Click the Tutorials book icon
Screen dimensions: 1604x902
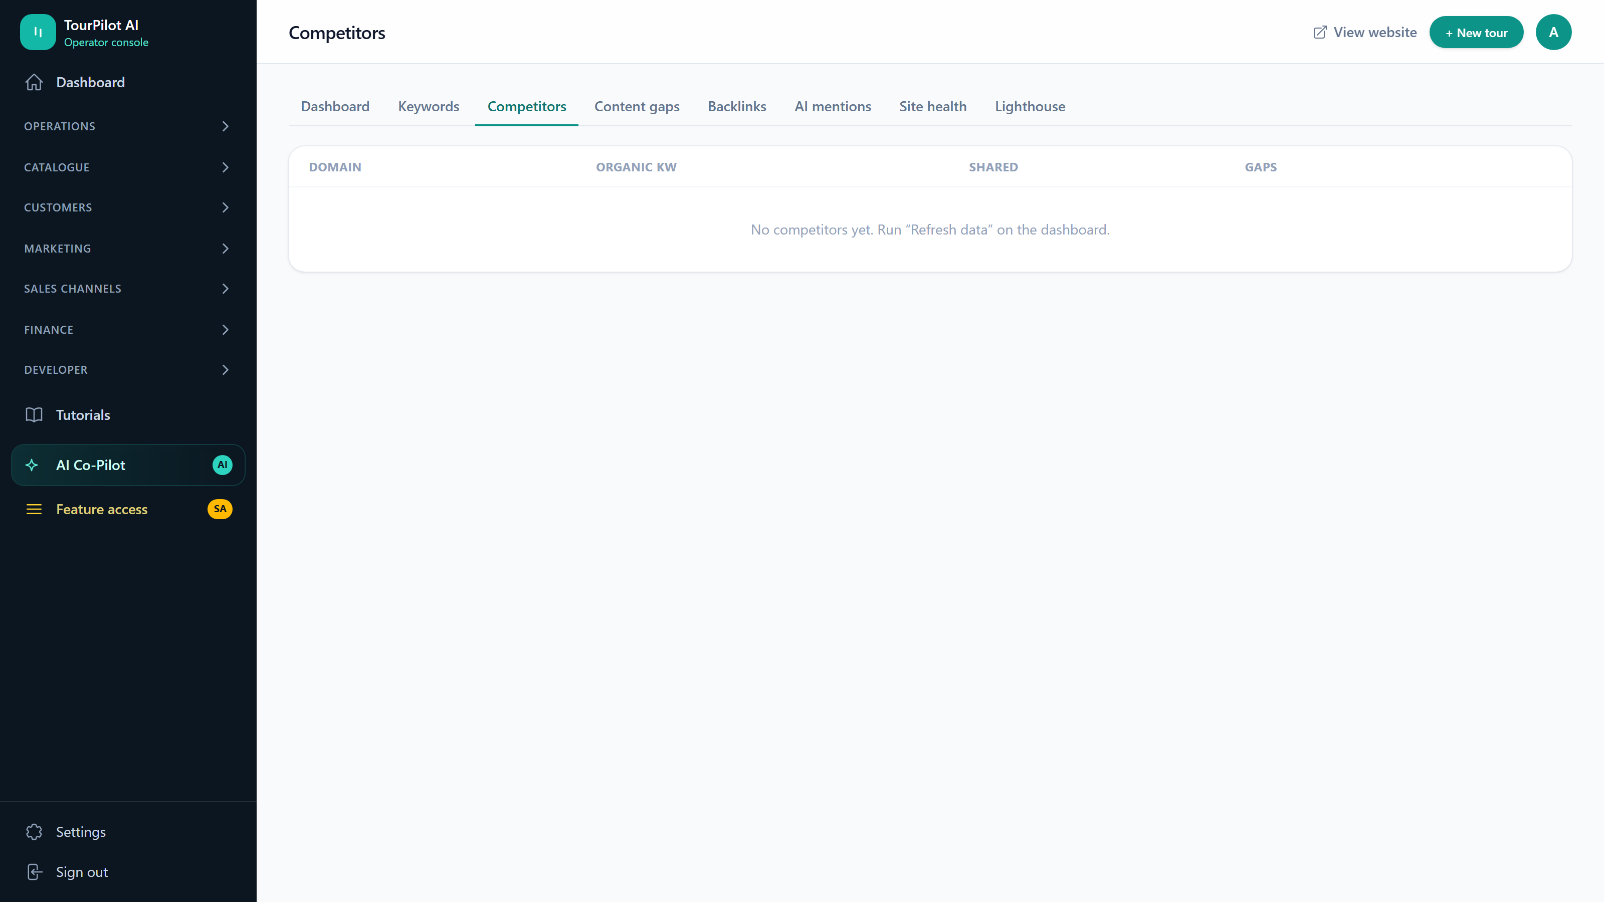tap(34, 415)
